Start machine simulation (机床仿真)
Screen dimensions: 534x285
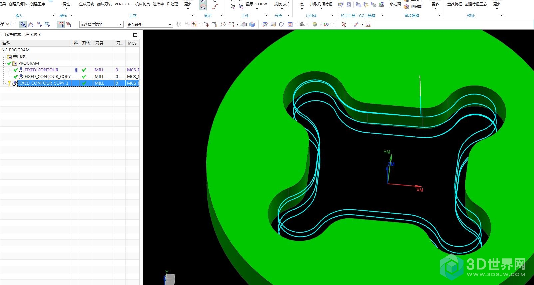(x=143, y=4)
